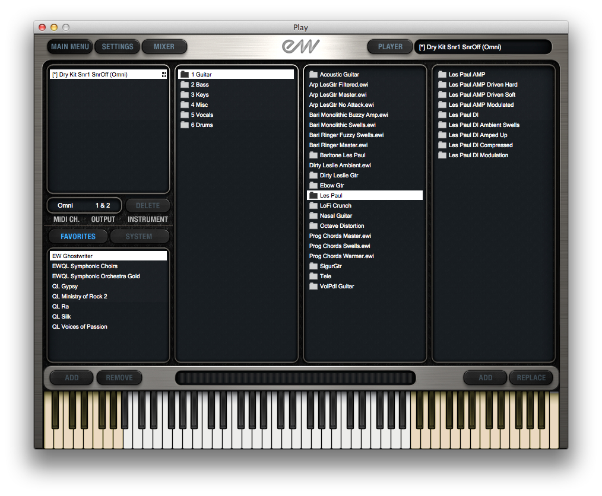Click Delete instrument button
The width and height of the screenshot is (602, 496).
pyautogui.click(x=148, y=206)
